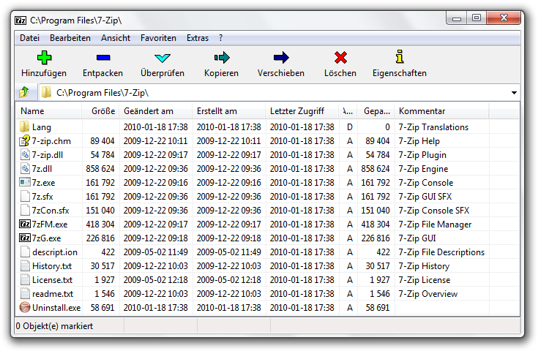The image size is (538, 351).
Task: Click the Überprüfen checkmark icon
Action: [162, 58]
